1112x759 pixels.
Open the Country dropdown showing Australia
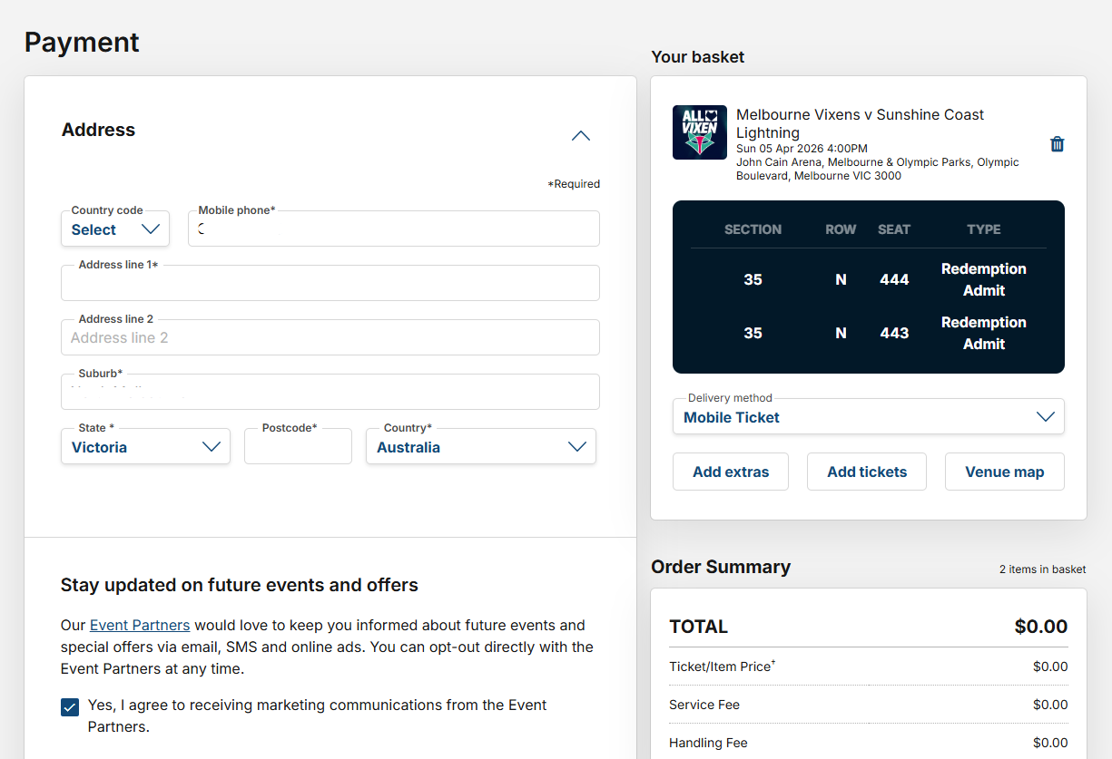point(480,447)
